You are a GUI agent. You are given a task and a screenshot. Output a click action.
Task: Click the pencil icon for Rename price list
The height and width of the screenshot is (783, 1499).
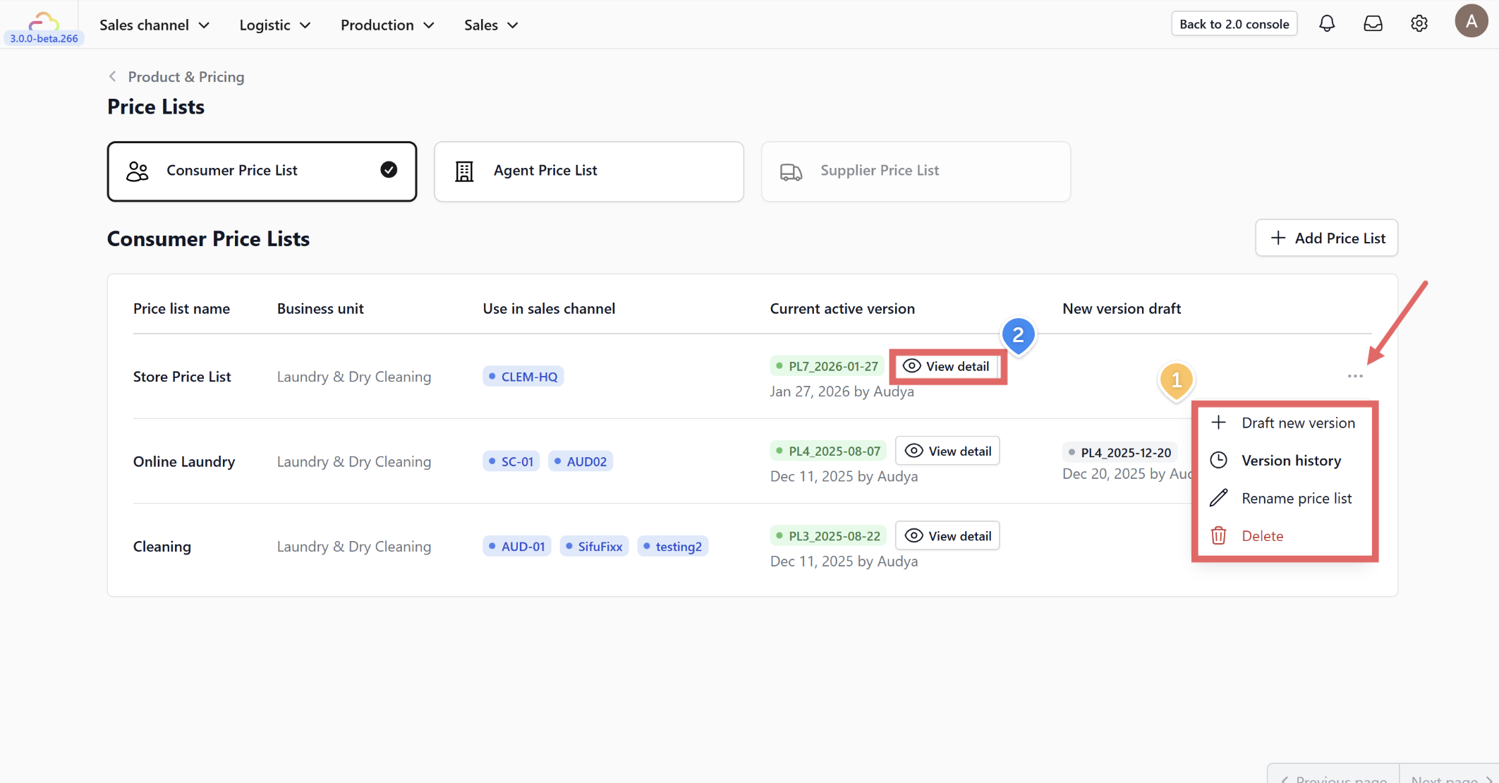point(1218,498)
